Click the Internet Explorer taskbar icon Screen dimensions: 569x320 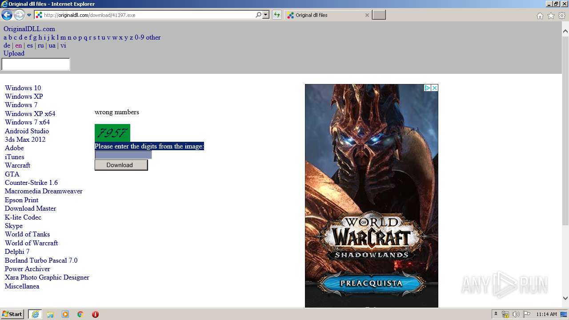pyautogui.click(x=35, y=314)
